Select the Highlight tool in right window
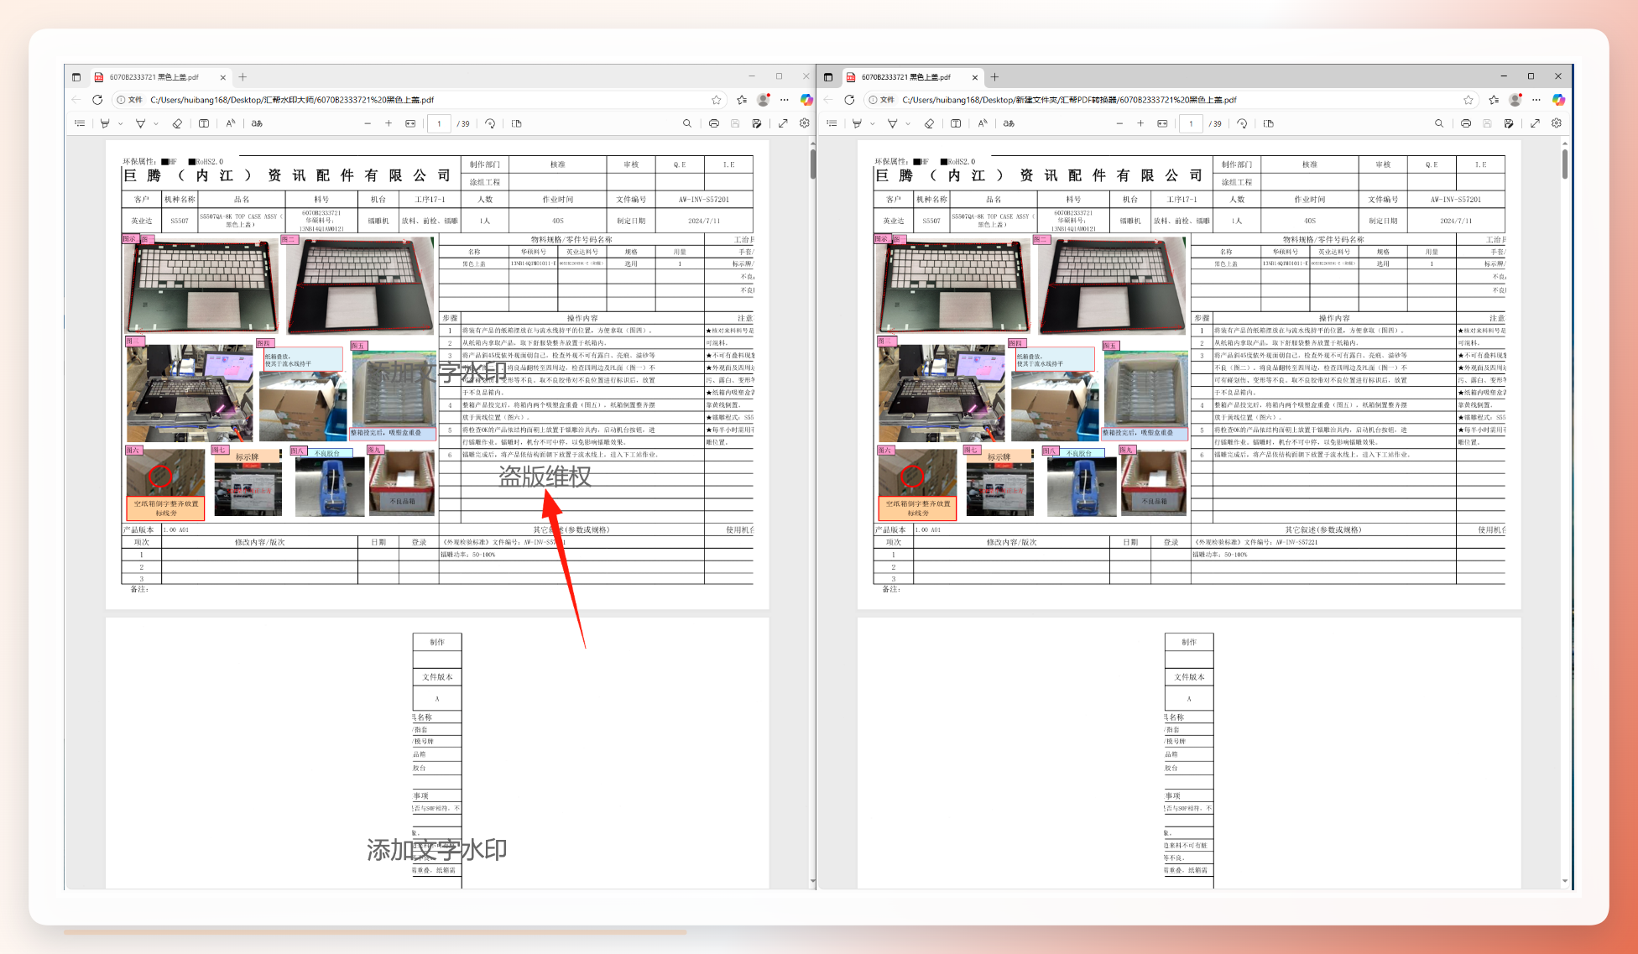This screenshot has height=954, width=1638. point(857,123)
